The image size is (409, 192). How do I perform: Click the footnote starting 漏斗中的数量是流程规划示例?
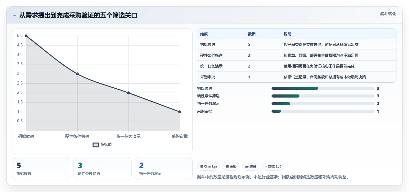273,177
